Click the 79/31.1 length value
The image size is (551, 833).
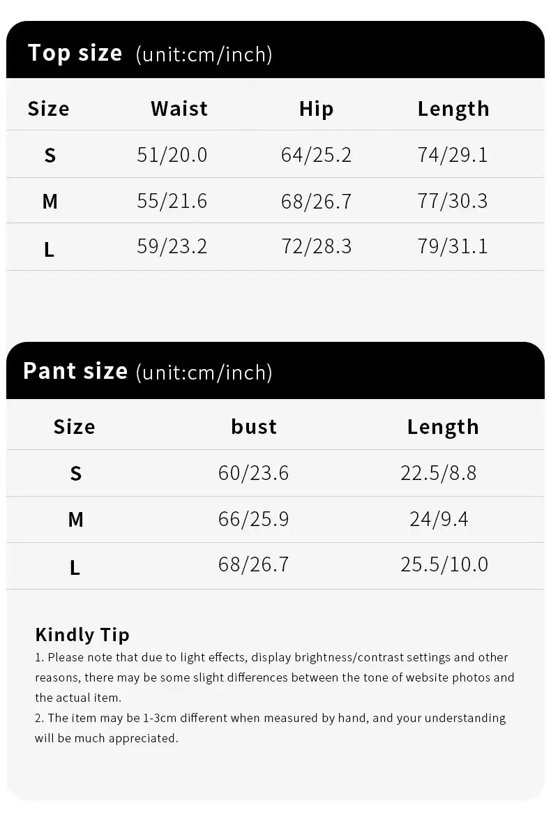pos(453,246)
